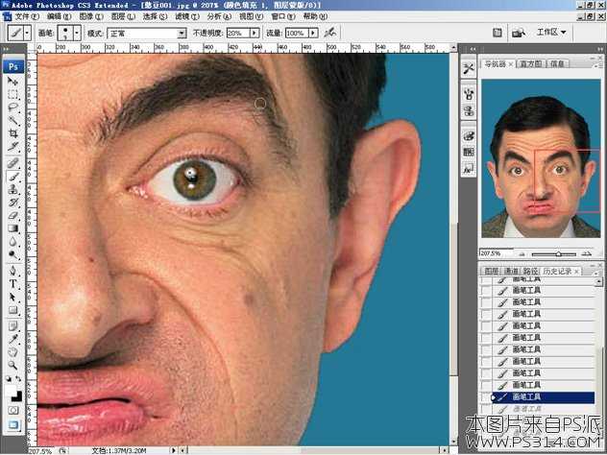Select the Dodge tool

pyautogui.click(x=13, y=255)
